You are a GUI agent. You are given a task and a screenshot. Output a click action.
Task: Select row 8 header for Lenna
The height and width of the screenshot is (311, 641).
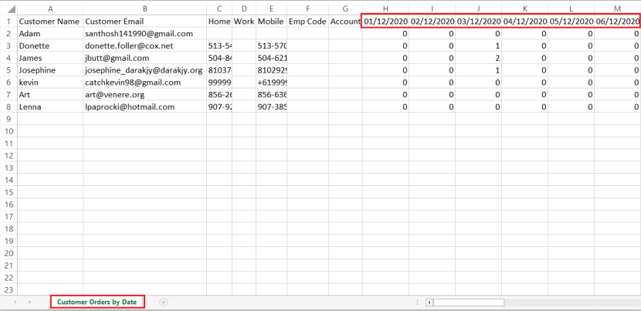pos(8,107)
